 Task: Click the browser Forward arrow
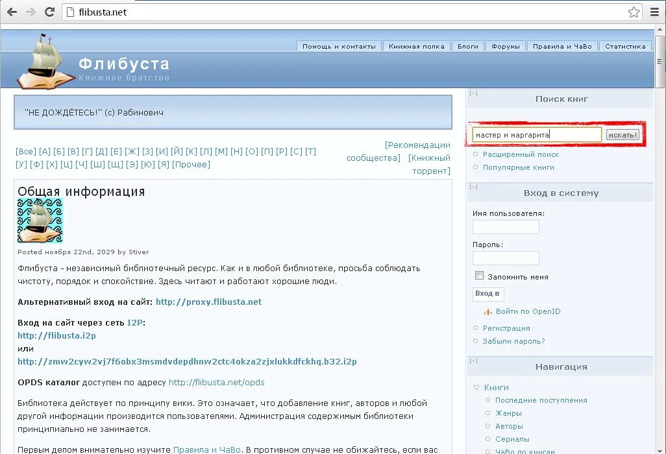[x=31, y=12]
